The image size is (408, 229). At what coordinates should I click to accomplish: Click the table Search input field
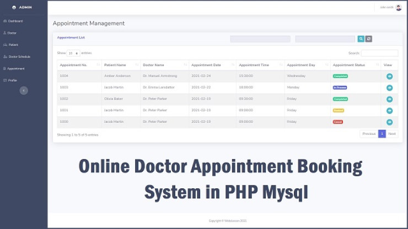[379, 53]
